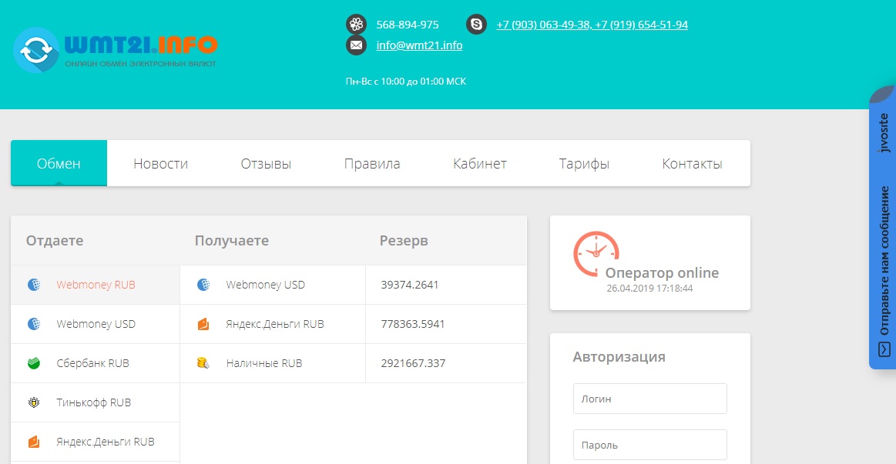Click the Авторизация heading
This screenshot has width=896, height=464.
coord(619,357)
